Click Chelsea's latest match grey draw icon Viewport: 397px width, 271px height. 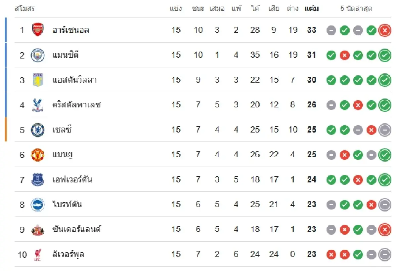click(x=384, y=130)
